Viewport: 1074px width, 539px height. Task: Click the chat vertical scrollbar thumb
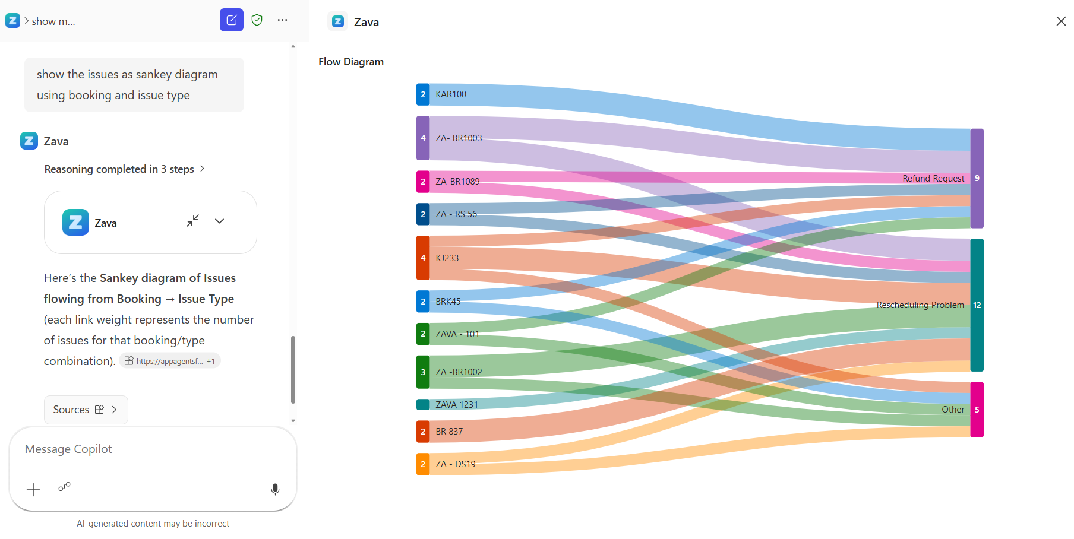pos(293,369)
